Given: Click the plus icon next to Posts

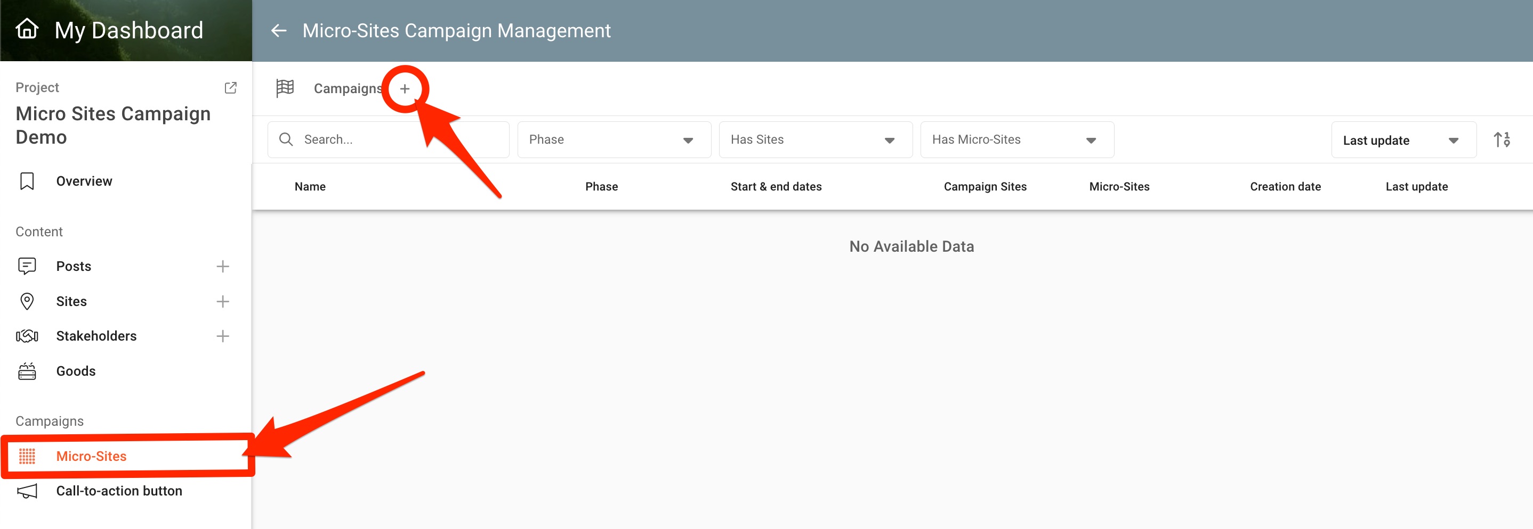Looking at the screenshot, I should [x=223, y=266].
